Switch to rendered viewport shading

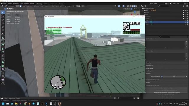tap(136, 6)
